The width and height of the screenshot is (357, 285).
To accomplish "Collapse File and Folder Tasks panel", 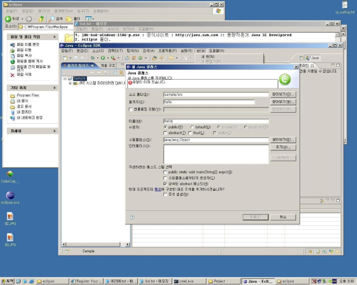I will [55, 37].
